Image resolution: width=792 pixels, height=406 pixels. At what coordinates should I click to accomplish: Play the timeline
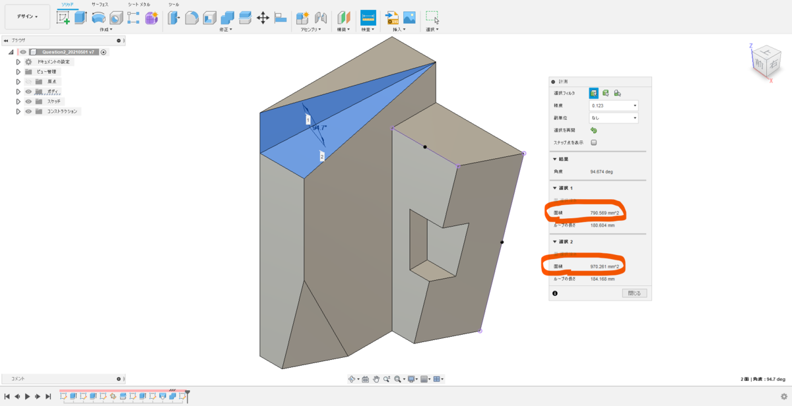[27, 396]
